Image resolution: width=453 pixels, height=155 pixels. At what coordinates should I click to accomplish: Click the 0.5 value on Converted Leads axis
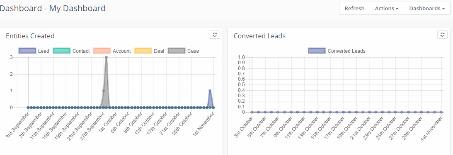tap(241, 85)
